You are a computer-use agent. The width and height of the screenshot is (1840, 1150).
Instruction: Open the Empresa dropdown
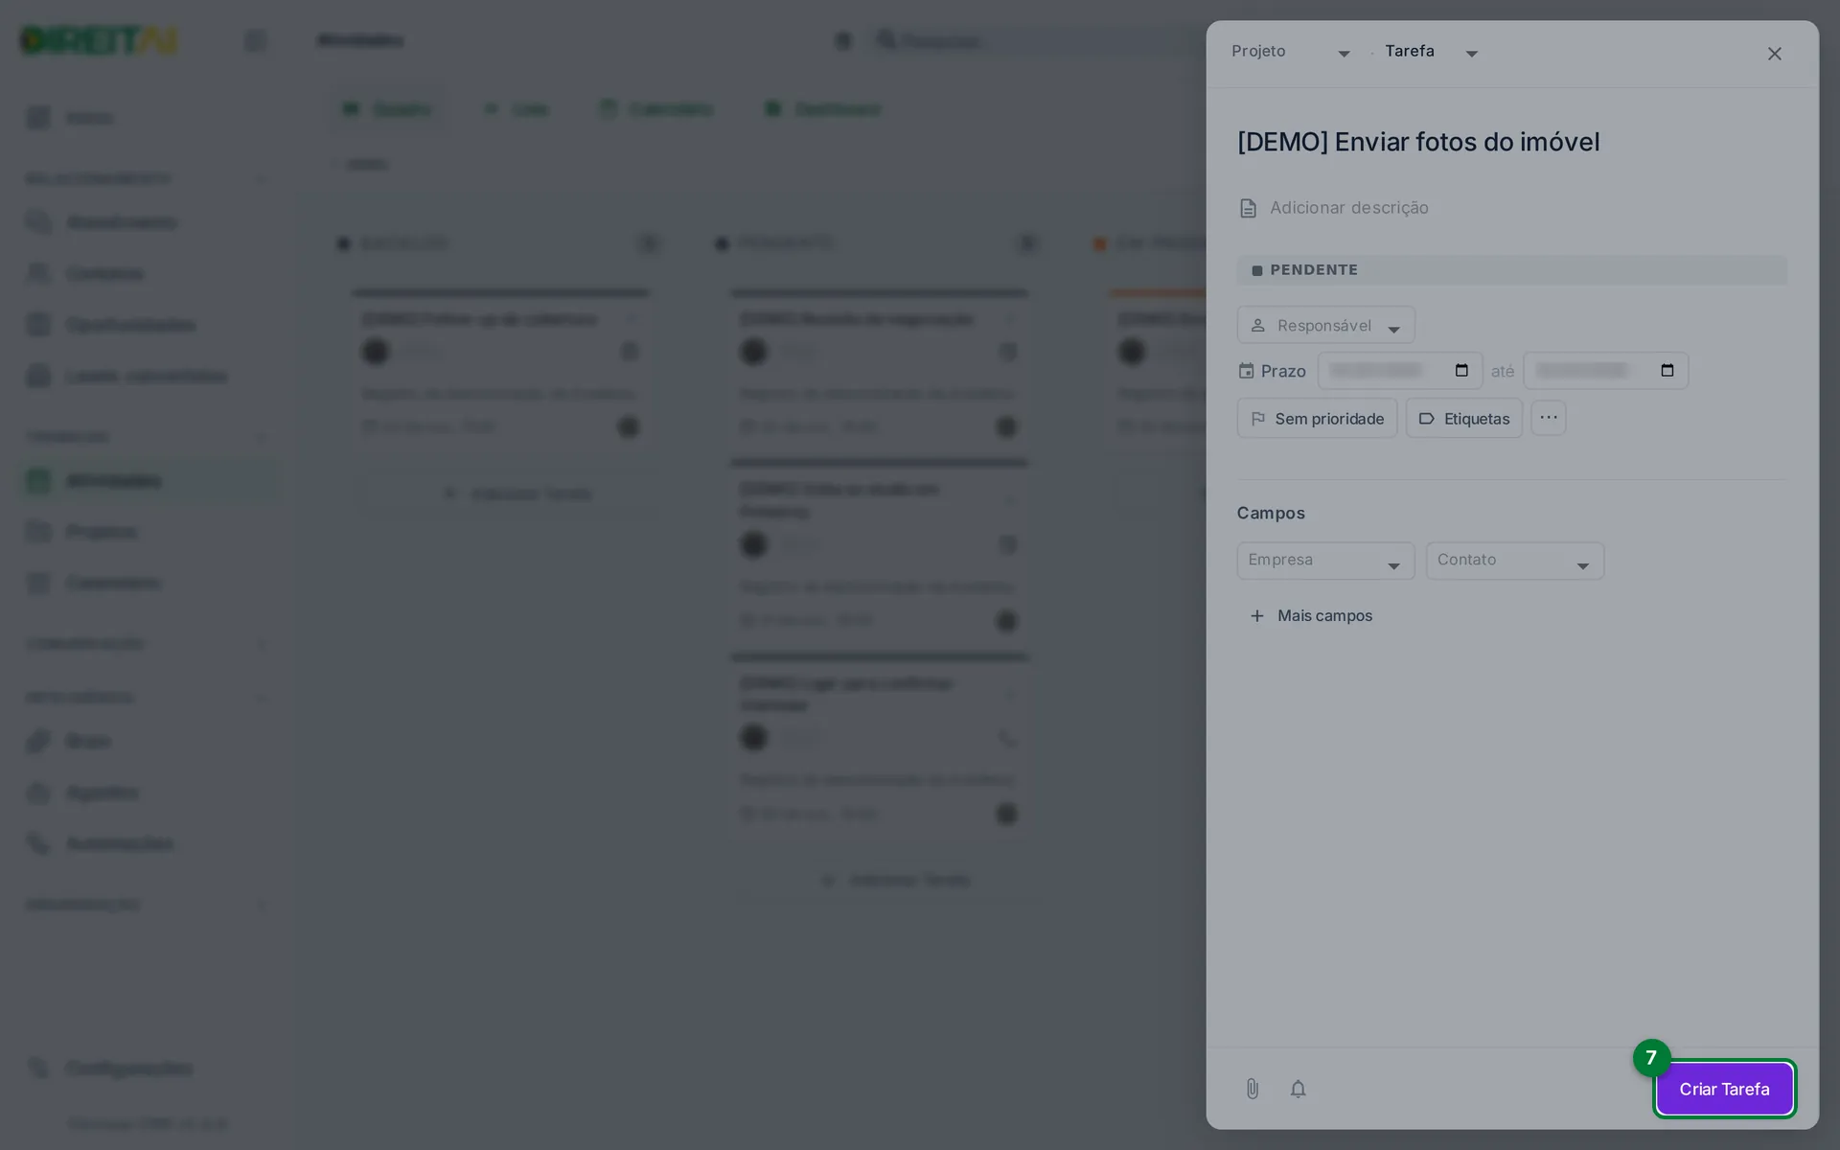[x=1325, y=561]
